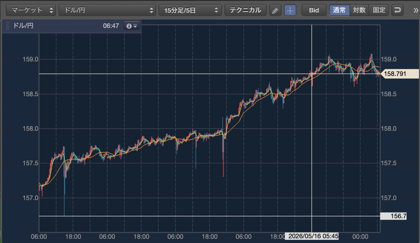This screenshot has height=243, width=420.
Task: Click the return arrow icon
Action: click(x=397, y=10)
